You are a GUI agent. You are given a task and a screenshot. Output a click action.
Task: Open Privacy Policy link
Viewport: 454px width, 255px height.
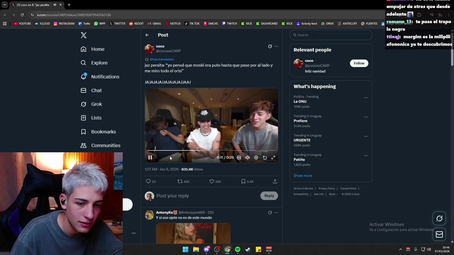[x=327, y=188]
